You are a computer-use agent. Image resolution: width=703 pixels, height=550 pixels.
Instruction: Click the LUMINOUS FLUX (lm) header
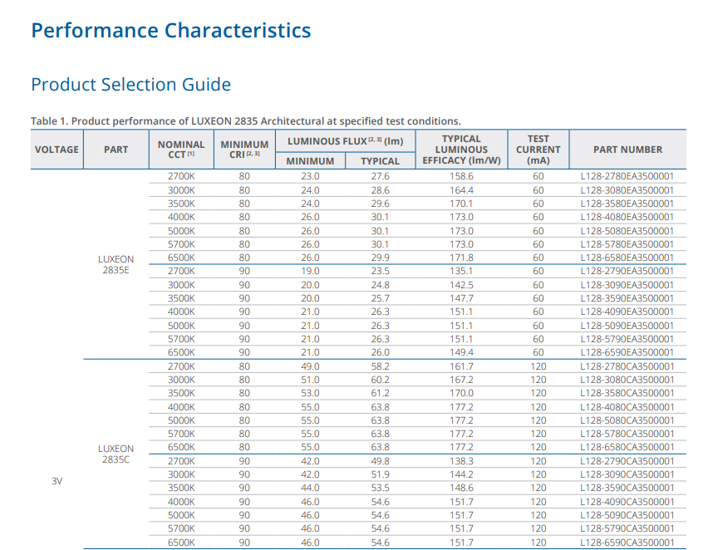click(x=345, y=141)
